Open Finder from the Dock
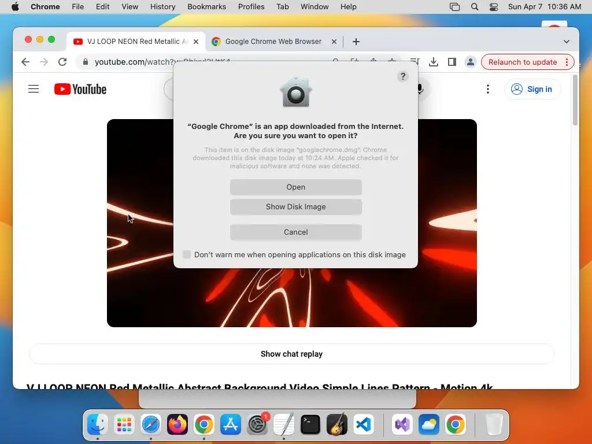Screen dimensions: 592x444 97,424
